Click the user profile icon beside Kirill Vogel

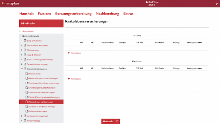(147, 2)
